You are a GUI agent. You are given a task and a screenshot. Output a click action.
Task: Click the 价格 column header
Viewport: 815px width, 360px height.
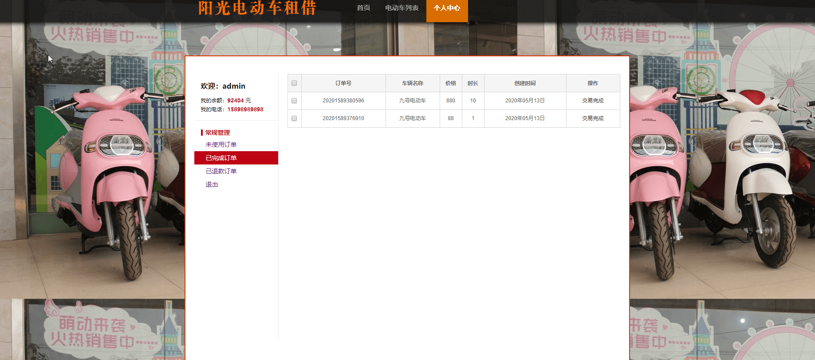click(x=451, y=83)
